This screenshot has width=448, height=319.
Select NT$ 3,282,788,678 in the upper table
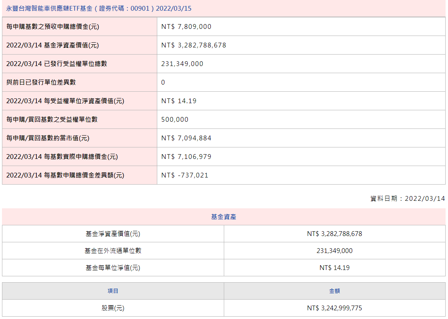[194, 45]
